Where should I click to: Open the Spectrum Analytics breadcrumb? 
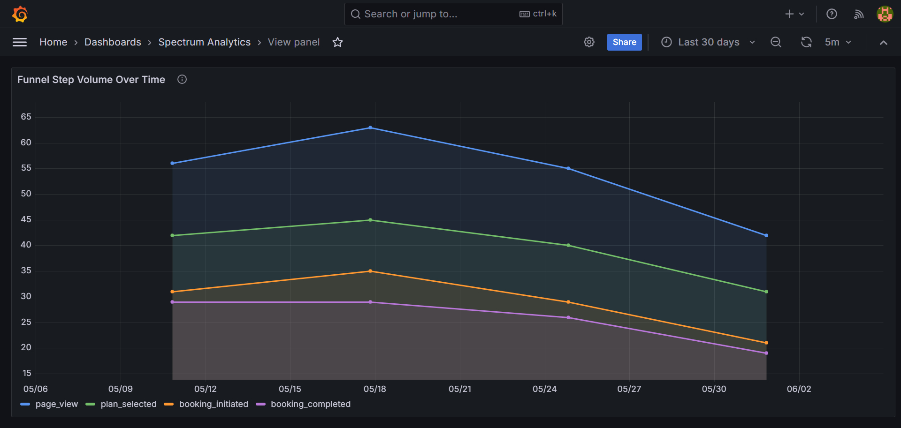[x=205, y=42]
